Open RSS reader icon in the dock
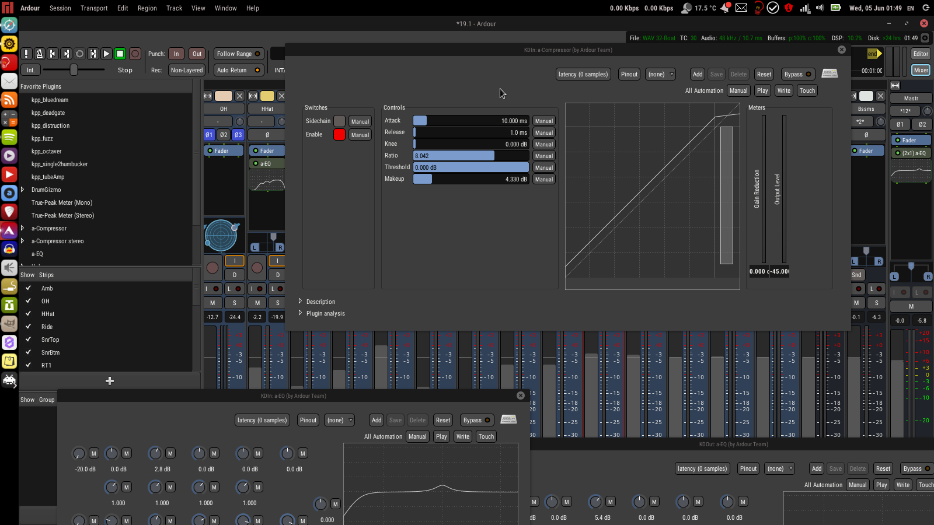 click(x=9, y=100)
